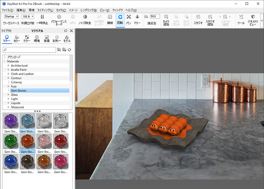
Task: Expand the toolbar overflow chevron
Action: [x=262, y=20]
